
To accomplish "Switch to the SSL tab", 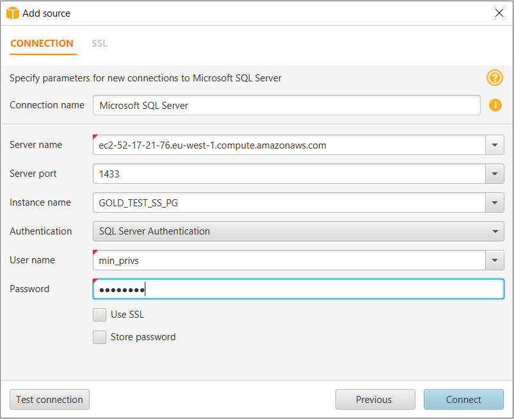I will pyautogui.click(x=99, y=44).
